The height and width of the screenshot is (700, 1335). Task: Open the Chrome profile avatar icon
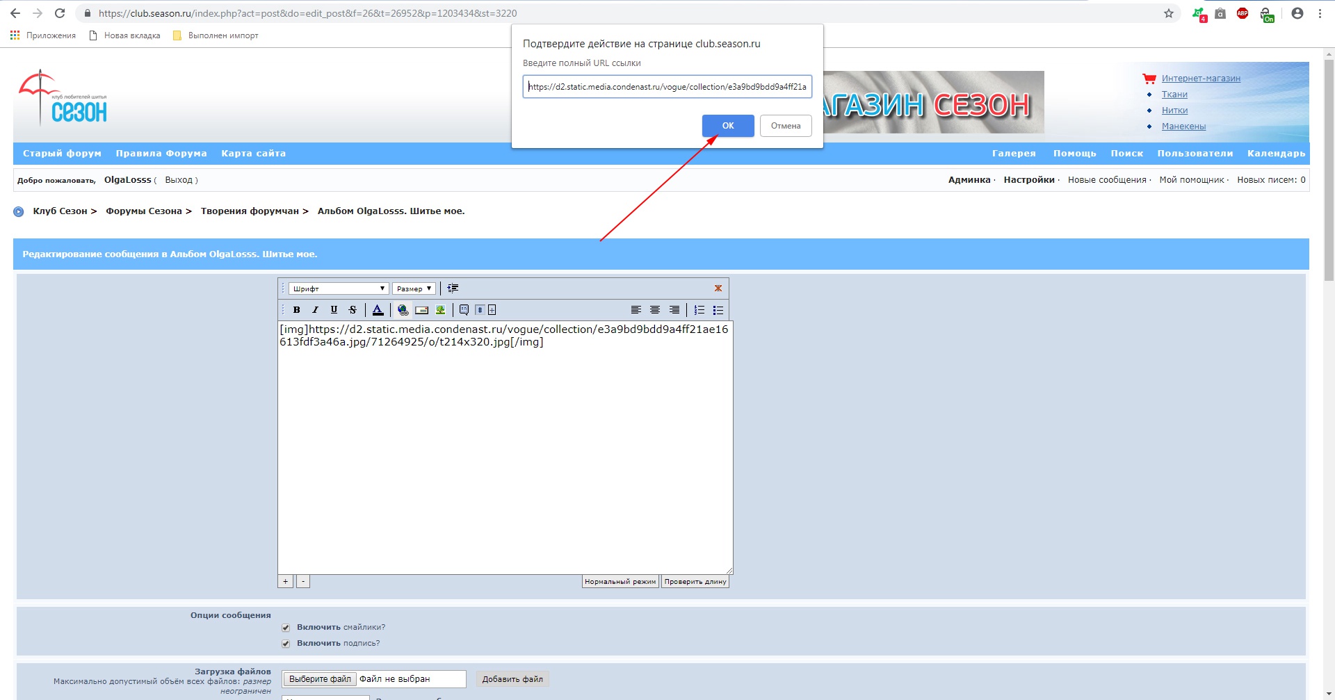click(x=1297, y=13)
